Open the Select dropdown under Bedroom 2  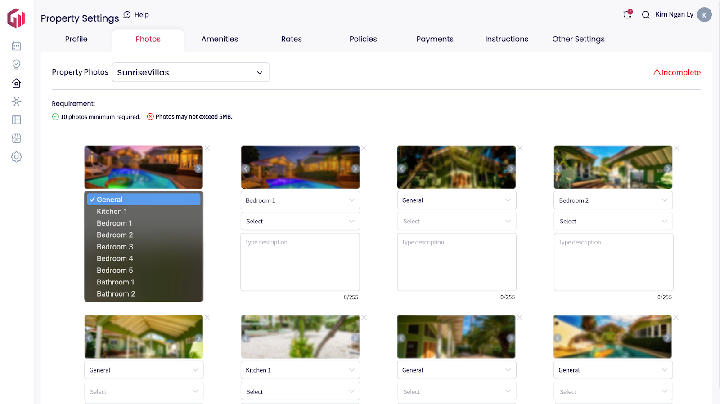613,221
